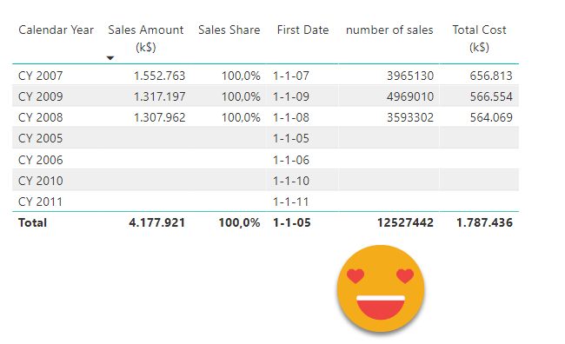This screenshot has height=344, width=565.
Task: Click the number of sales header
Action: click(389, 30)
